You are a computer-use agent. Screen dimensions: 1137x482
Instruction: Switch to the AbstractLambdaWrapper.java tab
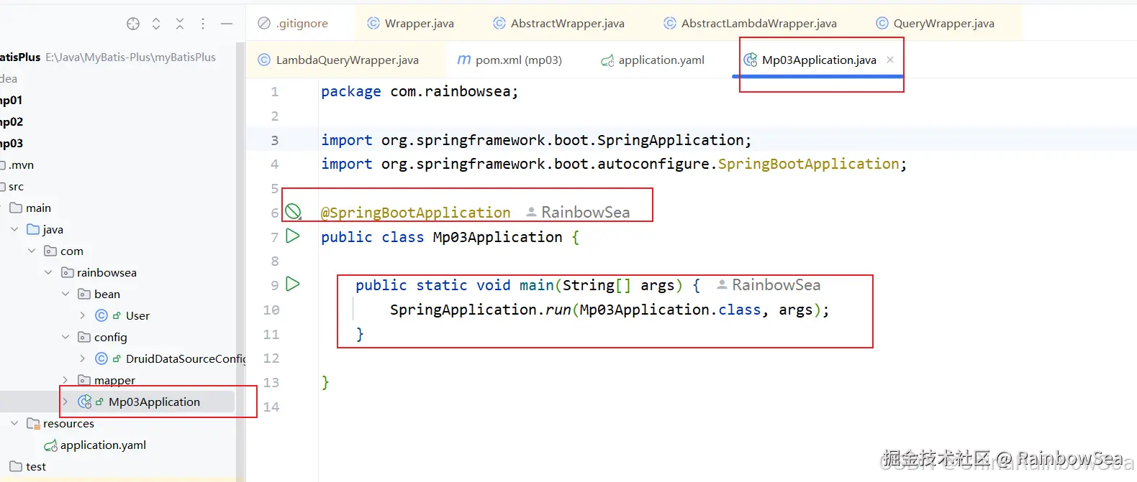(751, 23)
